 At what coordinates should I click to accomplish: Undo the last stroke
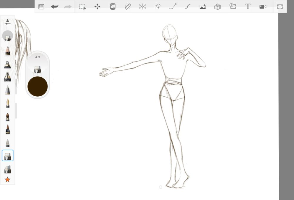[x=54, y=6]
